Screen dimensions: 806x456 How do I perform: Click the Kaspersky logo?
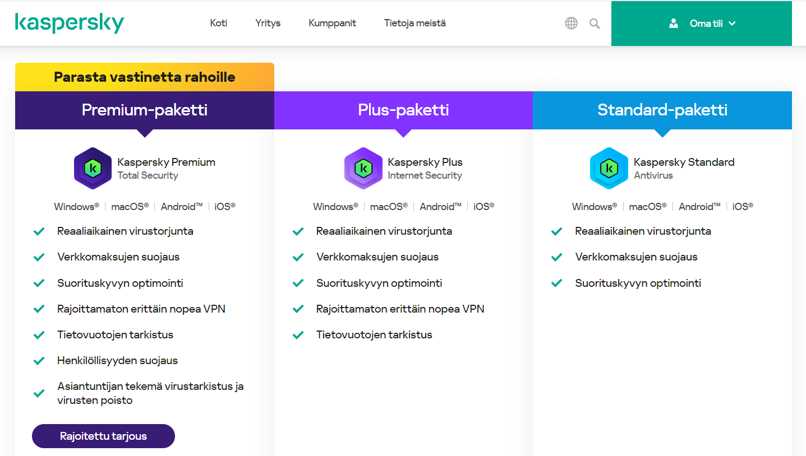(70, 23)
